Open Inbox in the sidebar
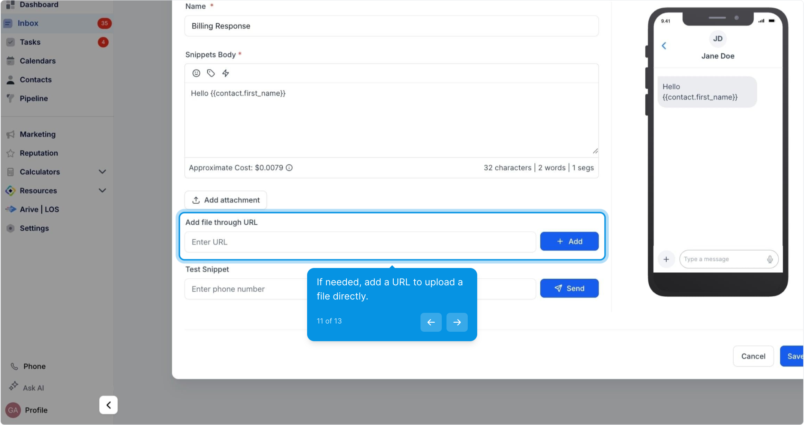 click(28, 23)
